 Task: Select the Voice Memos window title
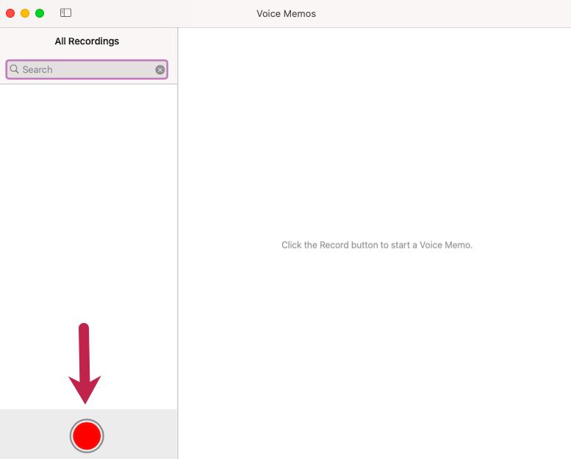click(x=286, y=13)
